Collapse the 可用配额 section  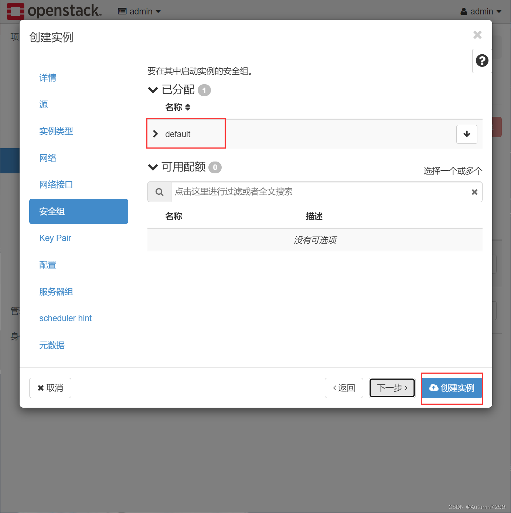[153, 167]
